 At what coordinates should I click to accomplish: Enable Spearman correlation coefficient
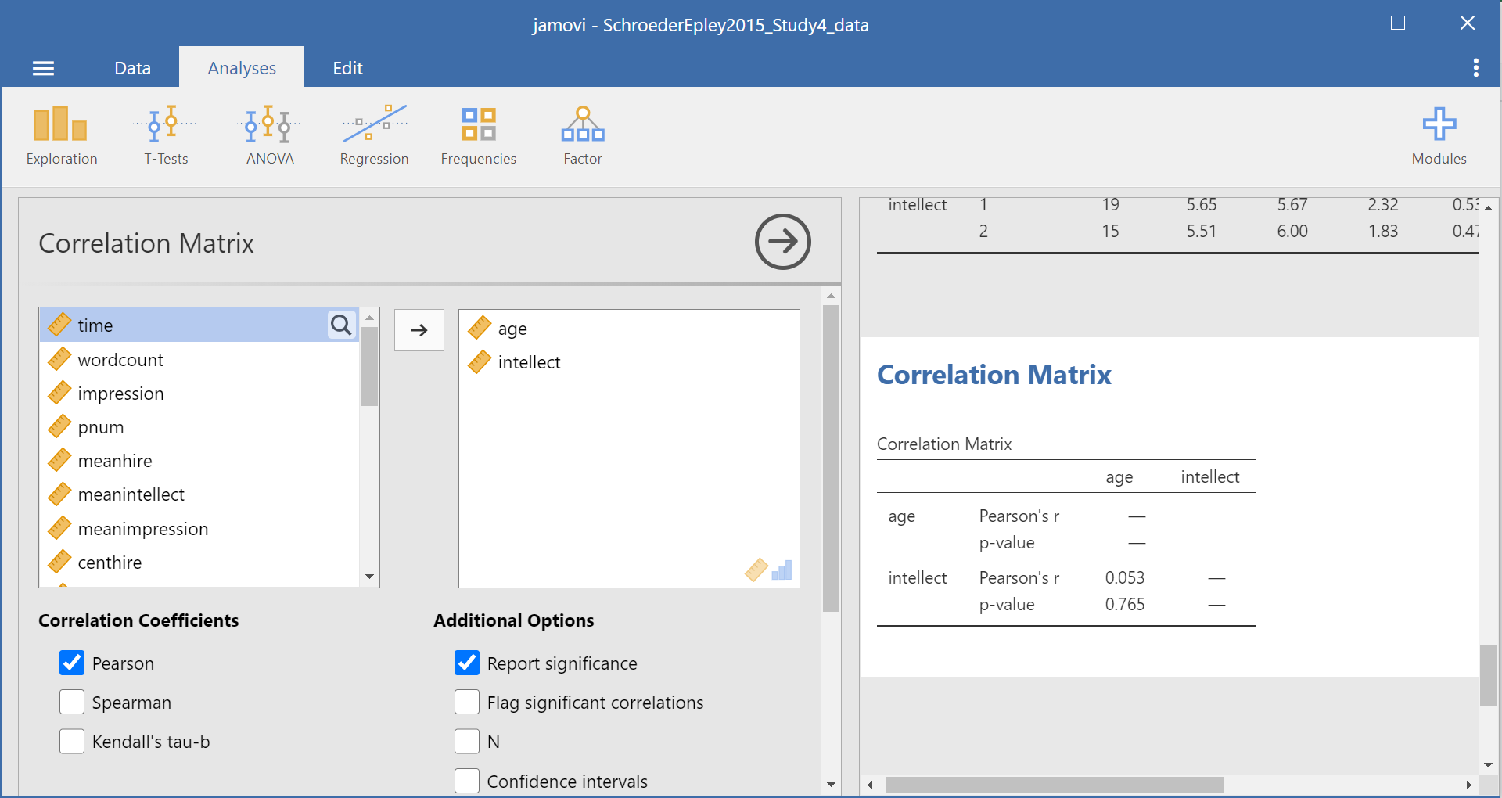pyautogui.click(x=72, y=702)
